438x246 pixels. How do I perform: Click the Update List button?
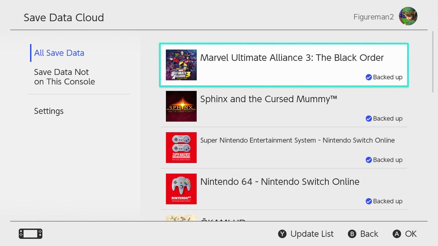[x=306, y=234]
